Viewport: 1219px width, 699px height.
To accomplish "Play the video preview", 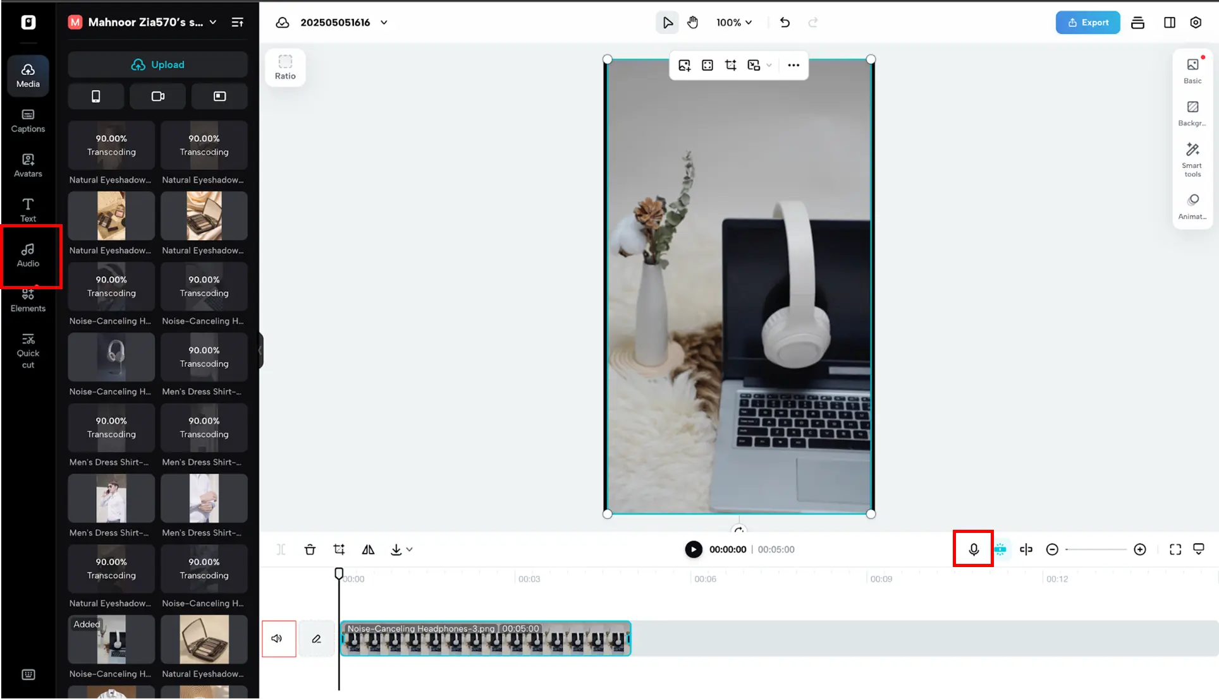I will 694,549.
